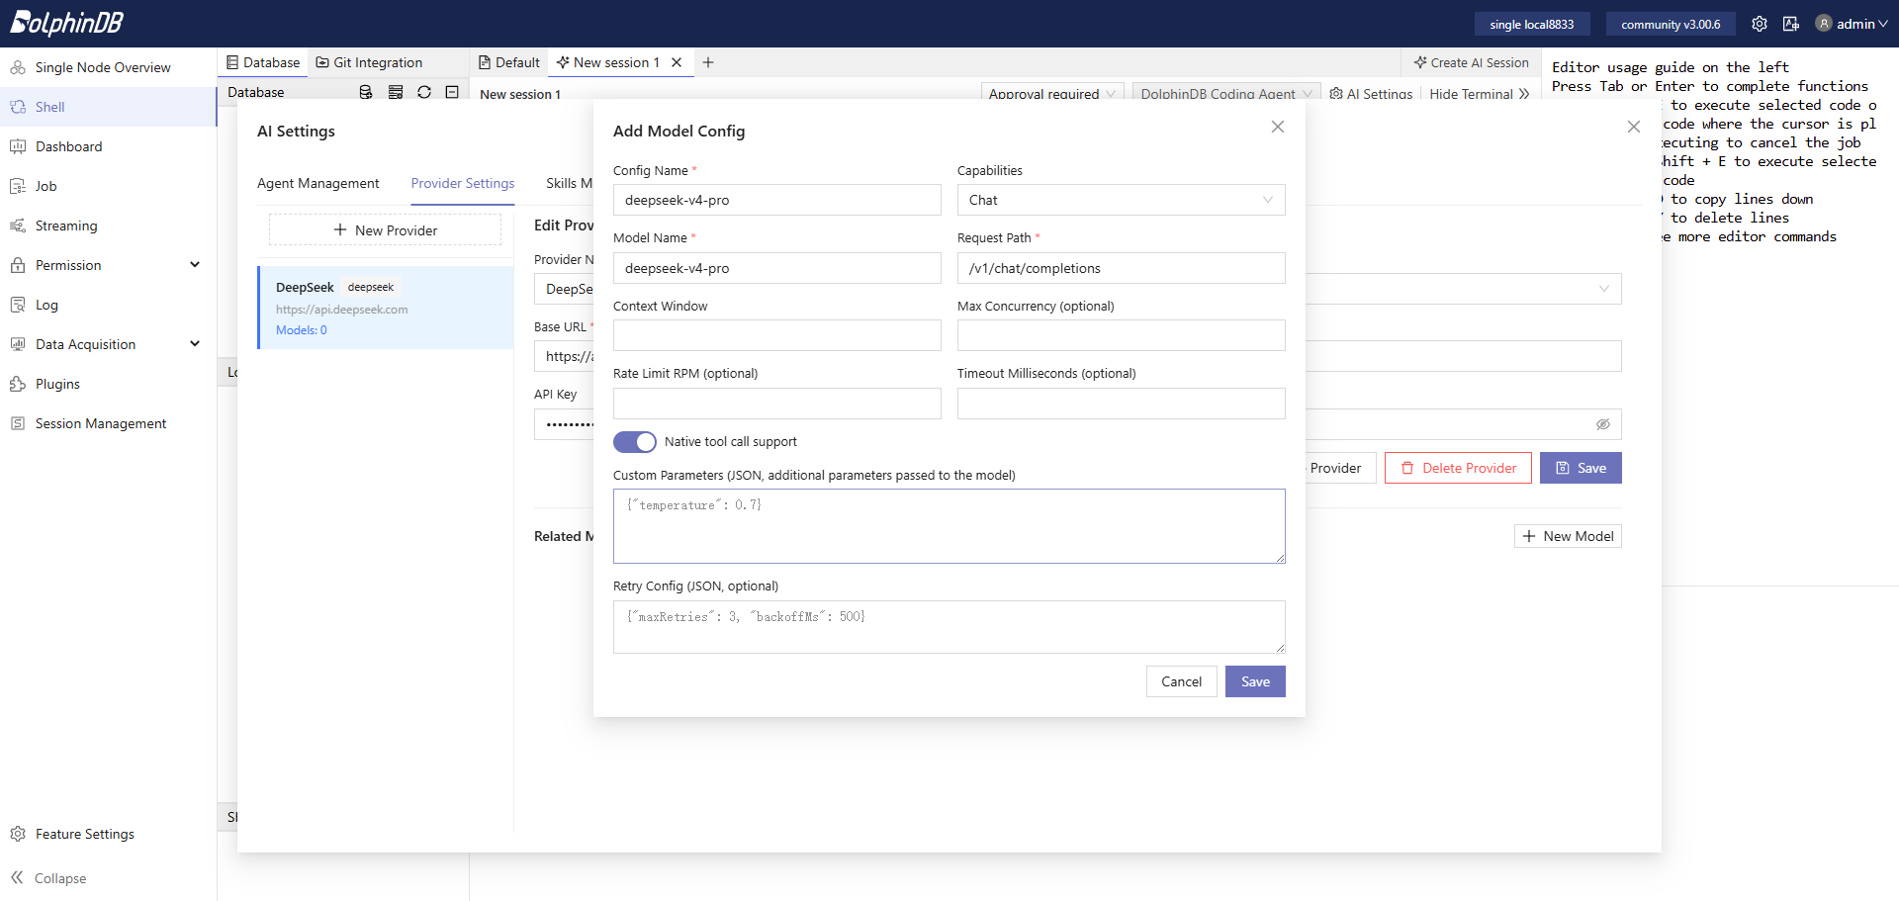Click Cancel in Add Model Config
The width and height of the screenshot is (1899, 901).
[x=1182, y=681]
